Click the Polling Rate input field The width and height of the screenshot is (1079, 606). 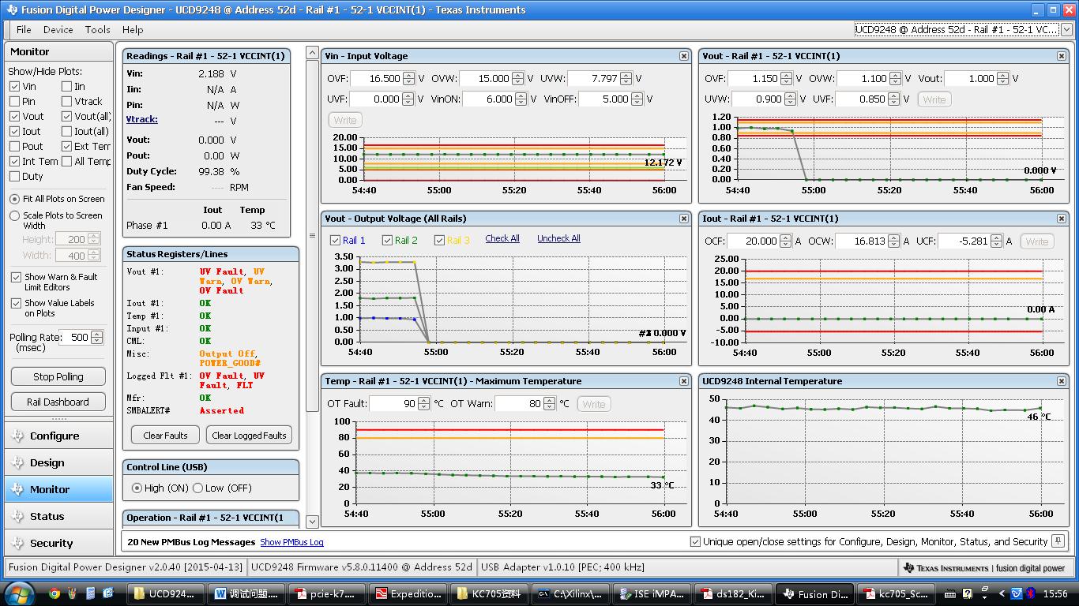pyautogui.click(x=75, y=337)
